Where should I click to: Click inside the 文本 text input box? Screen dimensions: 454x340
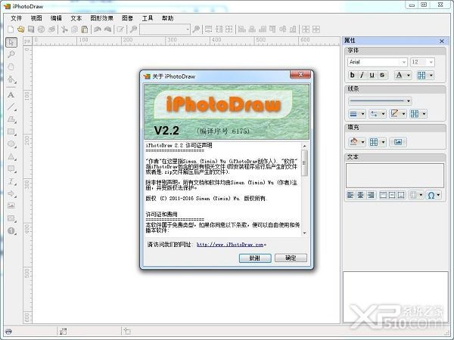coord(395,175)
